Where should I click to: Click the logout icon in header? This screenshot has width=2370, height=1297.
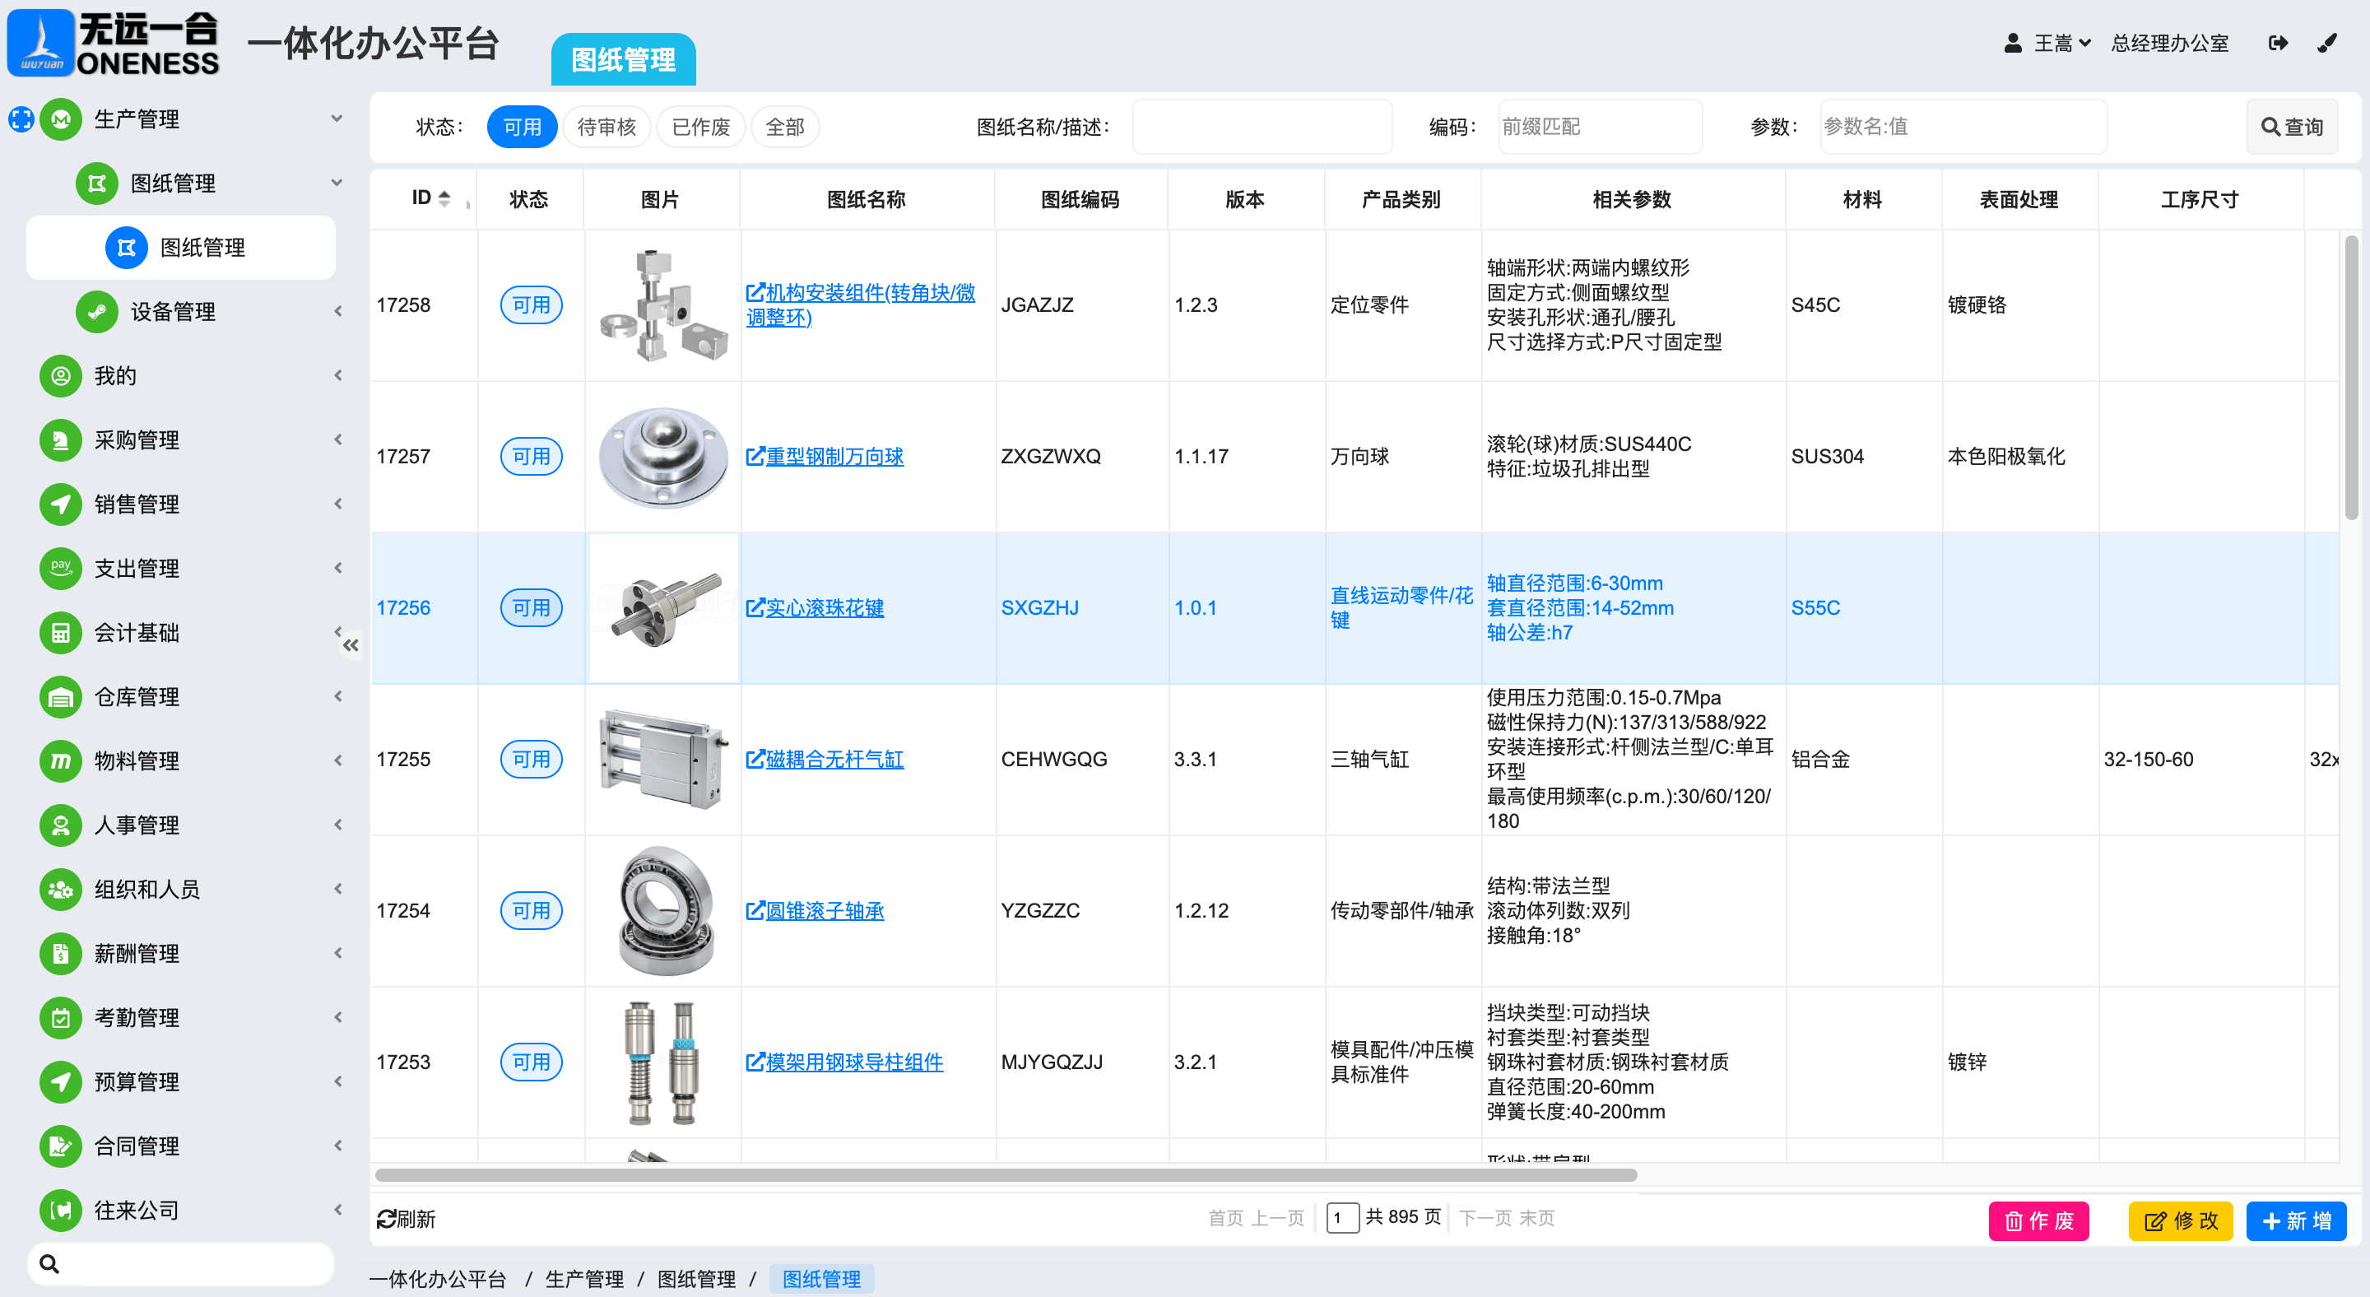click(2277, 44)
